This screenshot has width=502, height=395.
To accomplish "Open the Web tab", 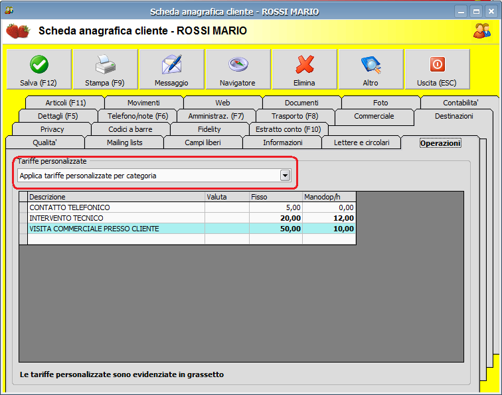I will pyautogui.click(x=222, y=103).
